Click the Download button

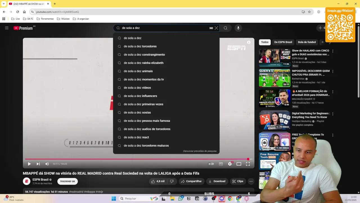217,181
